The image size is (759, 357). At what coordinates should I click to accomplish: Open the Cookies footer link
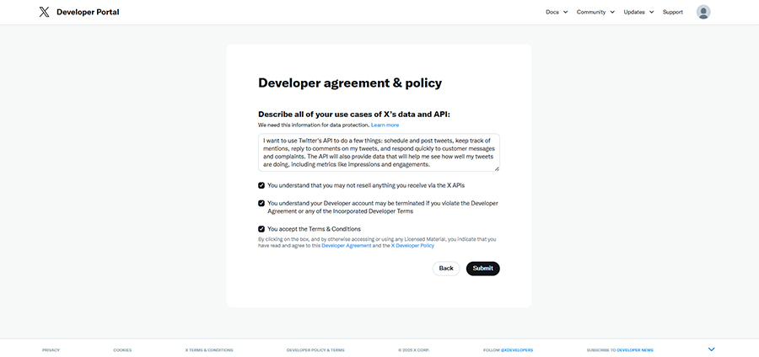(122, 350)
